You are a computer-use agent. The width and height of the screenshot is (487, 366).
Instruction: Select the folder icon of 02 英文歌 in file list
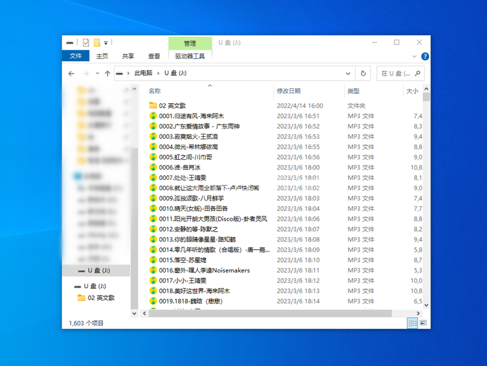tap(153, 105)
